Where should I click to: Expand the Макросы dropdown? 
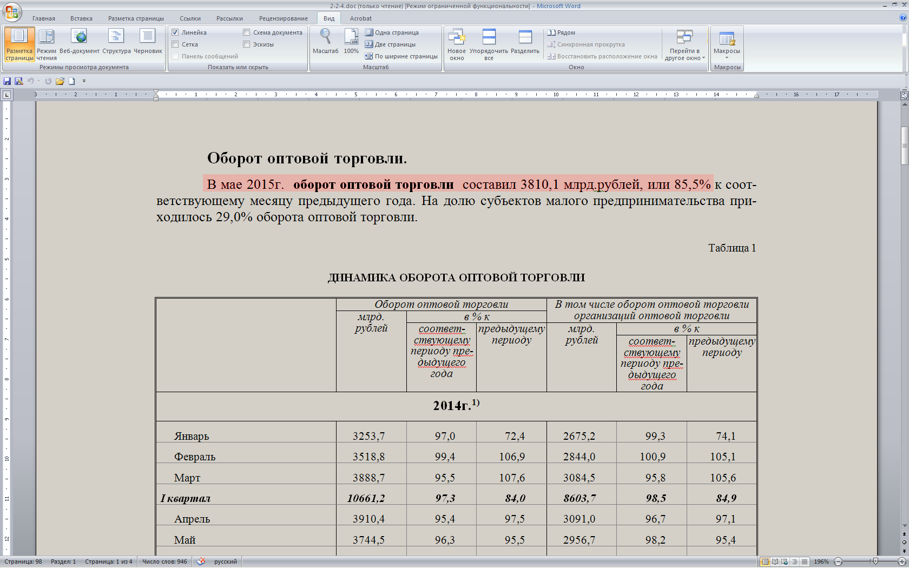(727, 54)
